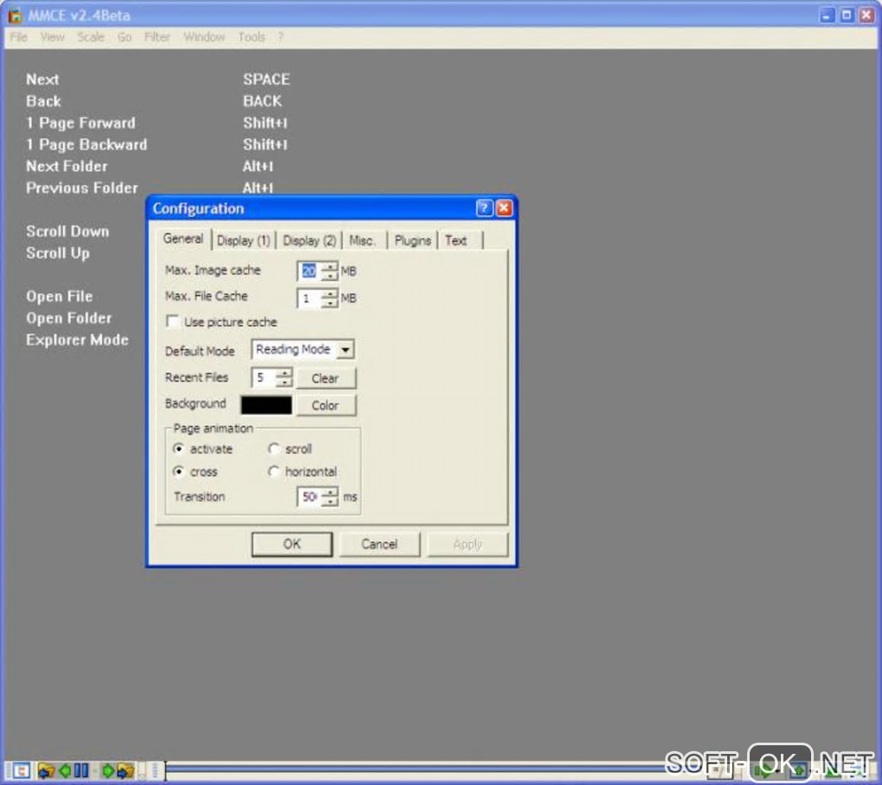This screenshot has height=785, width=882.
Task: Click the explorer view icon in bottom toolbar
Action: pos(21,769)
